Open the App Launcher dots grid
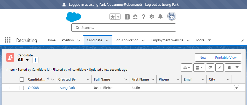247x105 pixels. coord(8,40)
